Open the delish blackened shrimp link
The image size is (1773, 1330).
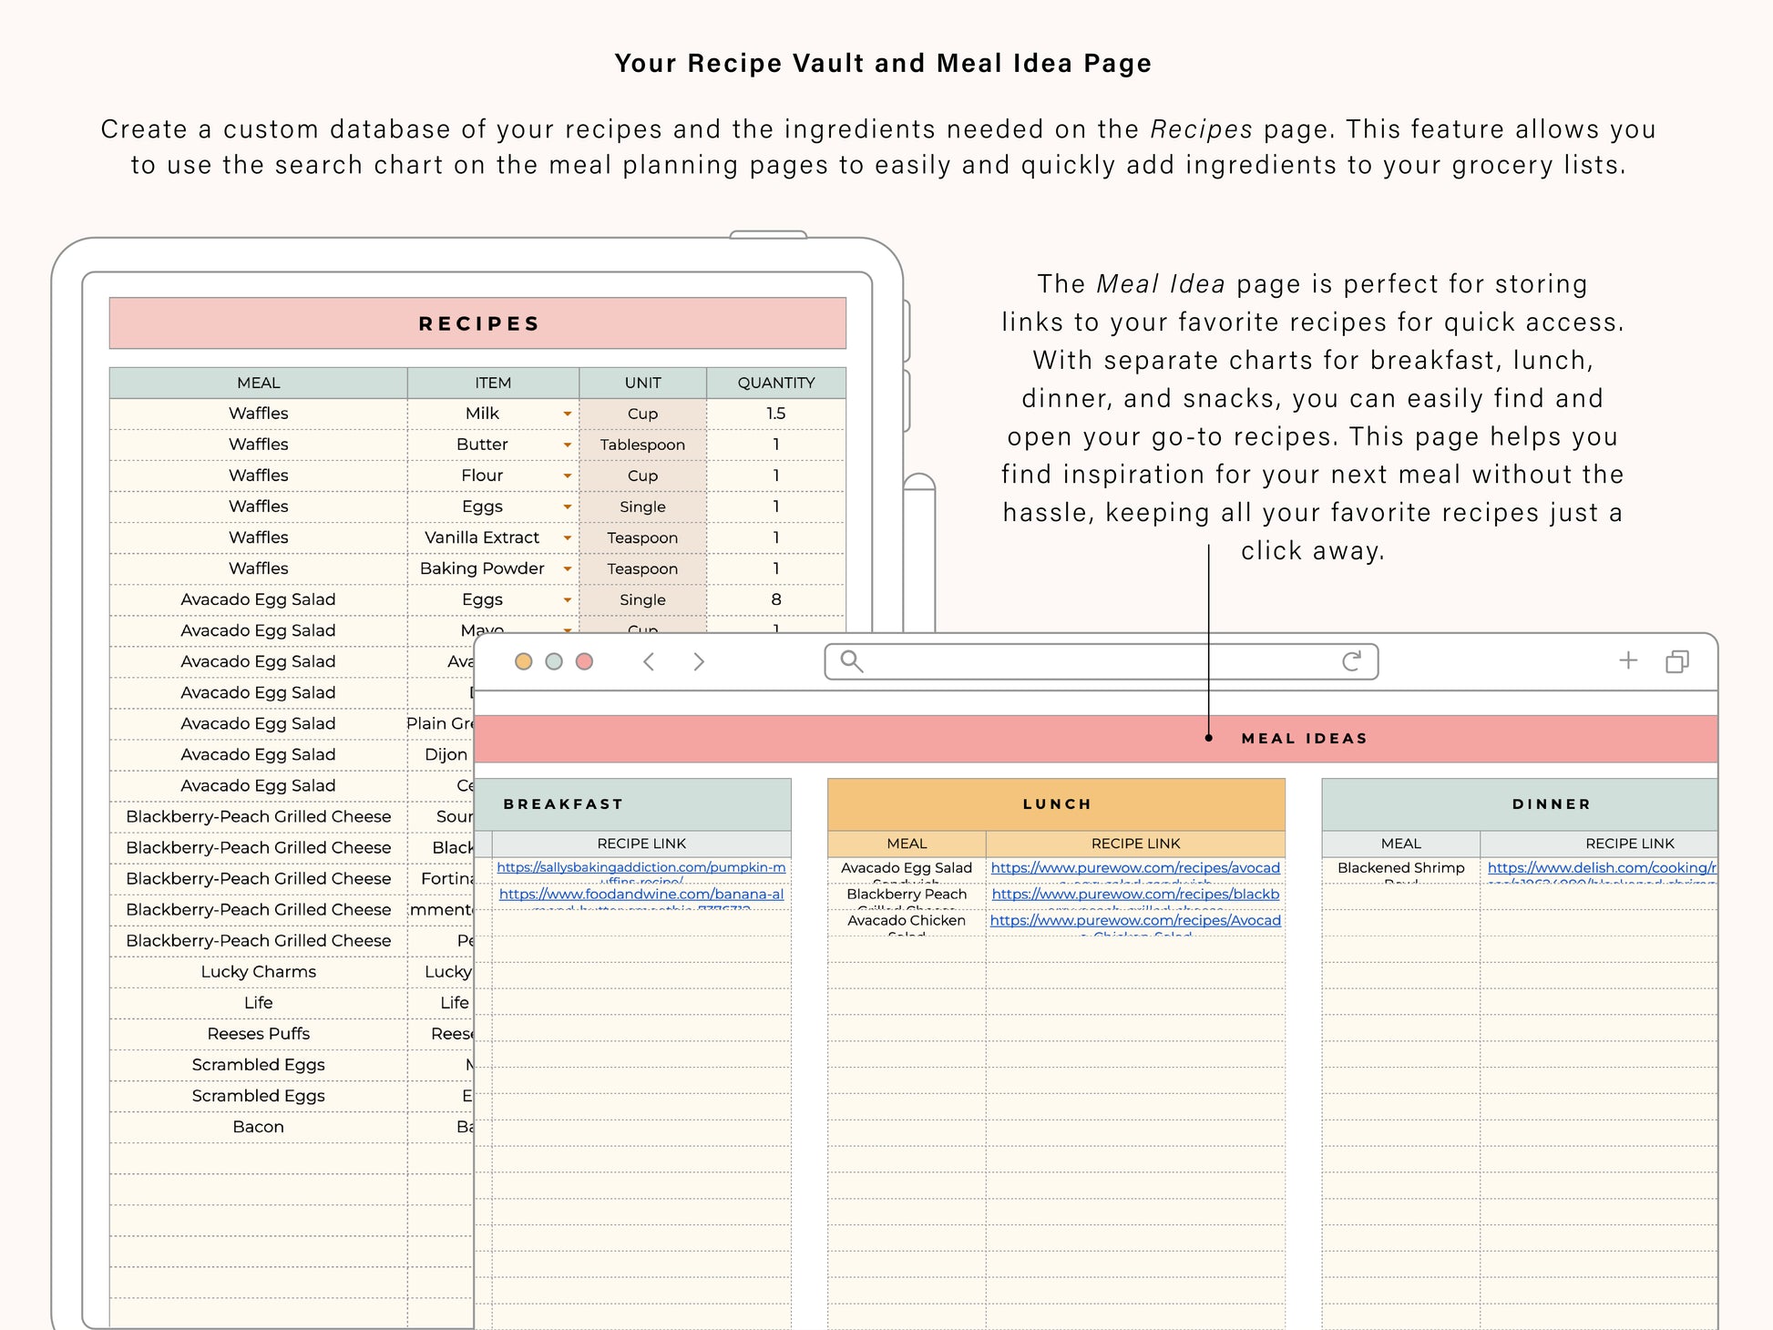(x=1601, y=868)
